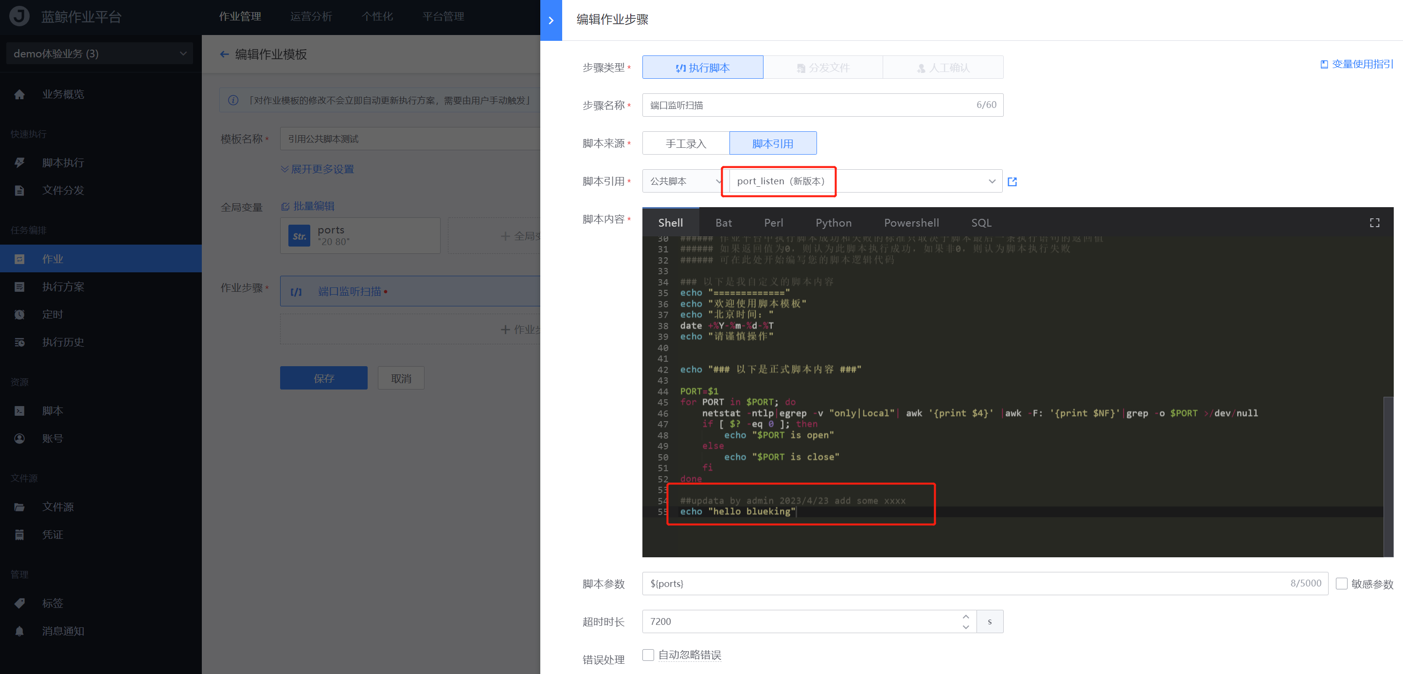
Task: Click the 取消 button
Action: click(401, 378)
